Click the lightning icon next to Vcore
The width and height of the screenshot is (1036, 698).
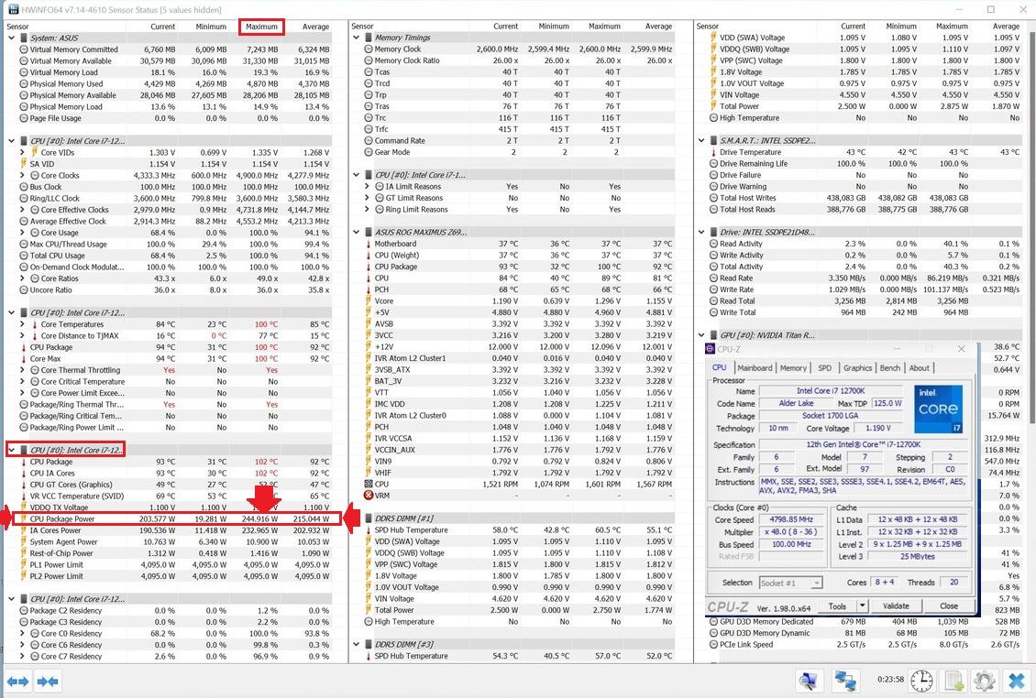click(x=369, y=301)
